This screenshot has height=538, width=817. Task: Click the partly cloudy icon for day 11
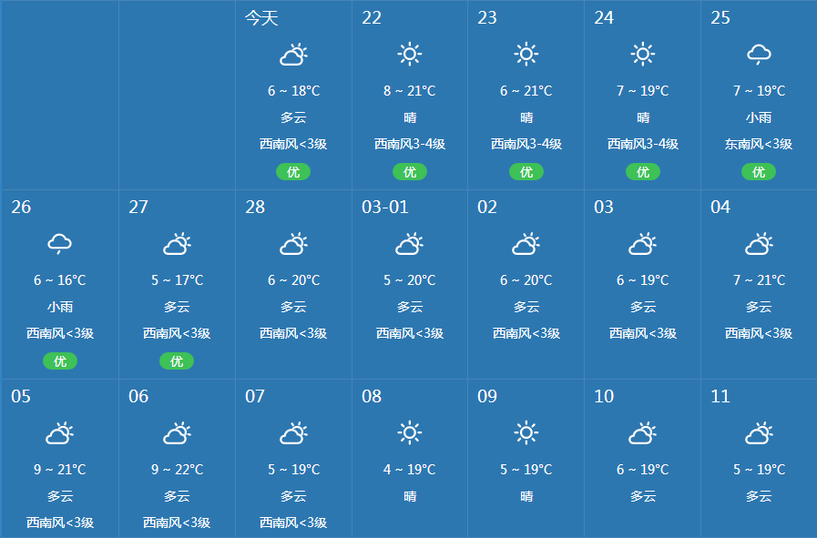pos(759,433)
